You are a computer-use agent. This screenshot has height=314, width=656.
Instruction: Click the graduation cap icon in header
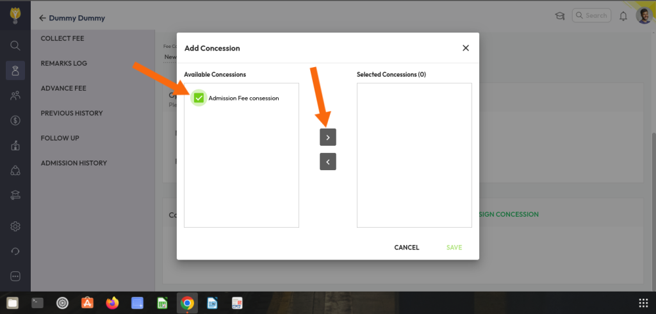pos(559,16)
